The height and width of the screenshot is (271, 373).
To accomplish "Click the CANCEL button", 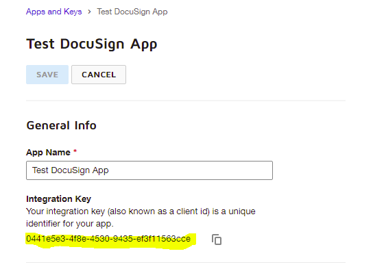I will [x=99, y=75].
